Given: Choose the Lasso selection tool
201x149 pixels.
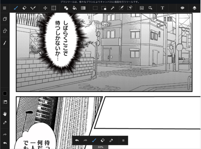Looking at the screenshot, I should [104, 8].
